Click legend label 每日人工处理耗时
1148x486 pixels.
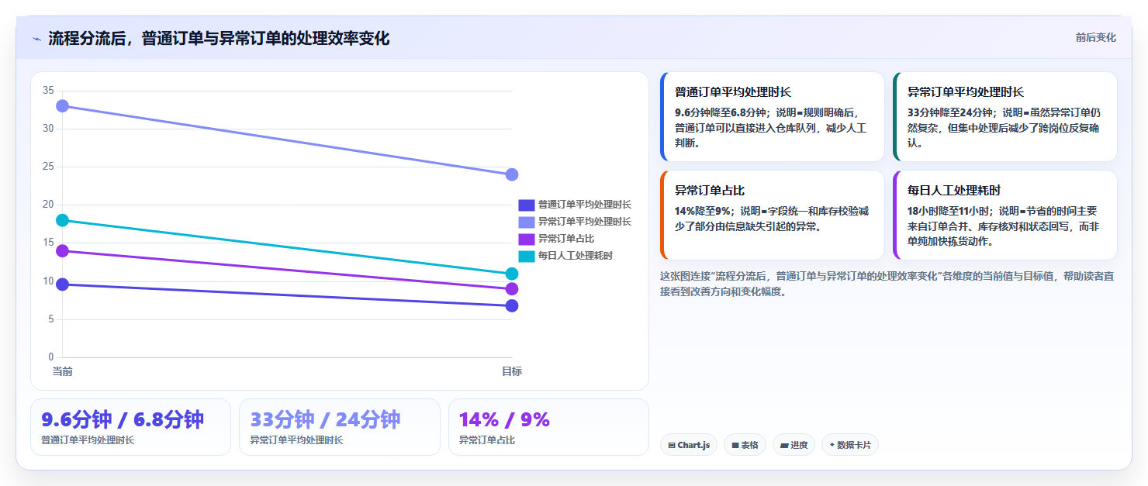(x=575, y=256)
